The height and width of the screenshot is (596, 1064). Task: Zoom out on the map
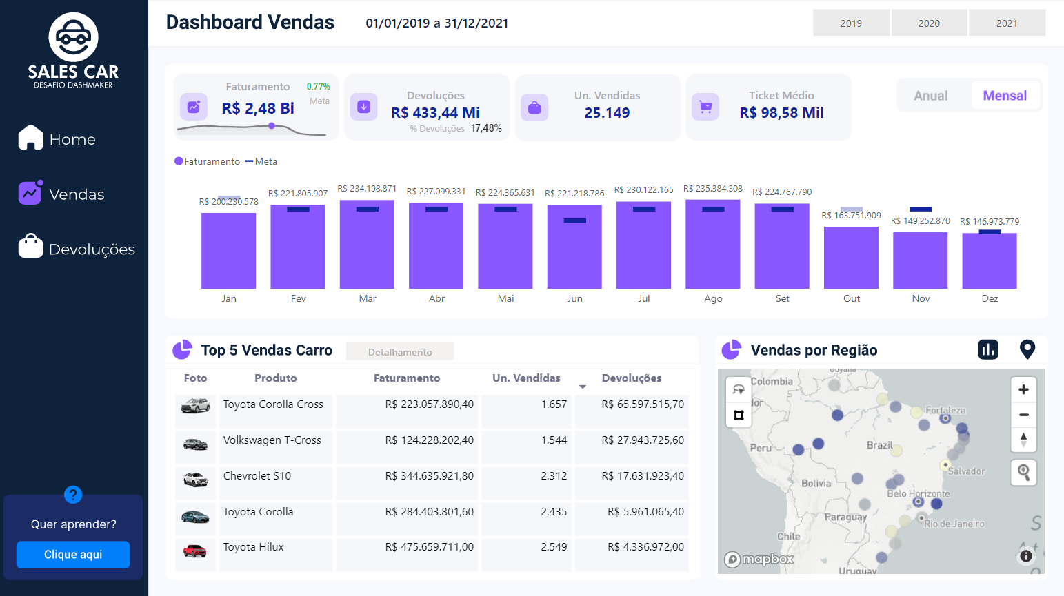[x=1023, y=415]
